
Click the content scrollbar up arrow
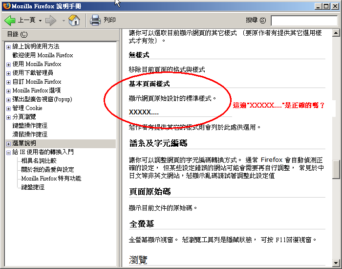336,33
